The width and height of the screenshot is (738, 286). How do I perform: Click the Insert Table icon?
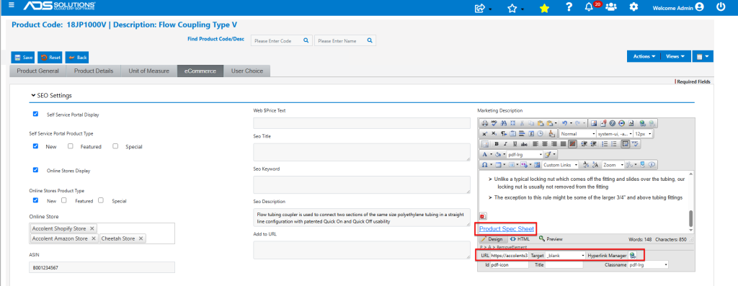click(x=499, y=165)
